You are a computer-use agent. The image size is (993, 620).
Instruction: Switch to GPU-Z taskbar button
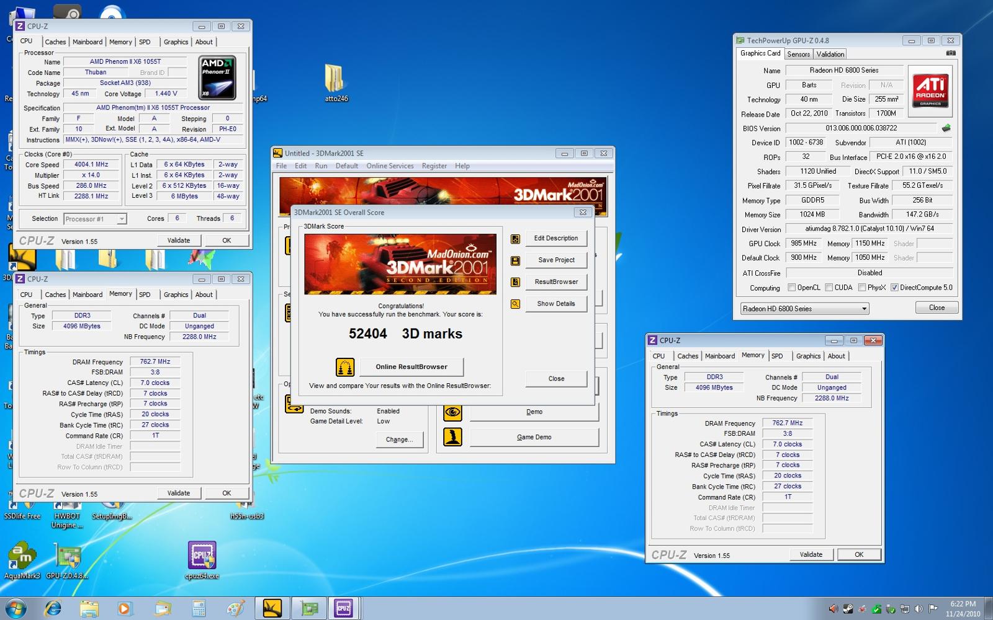308,609
